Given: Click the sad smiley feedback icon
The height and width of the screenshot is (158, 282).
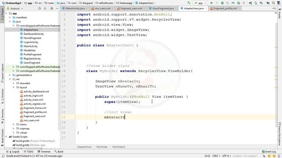Looking at the screenshot, I should [x=274, y=156].
